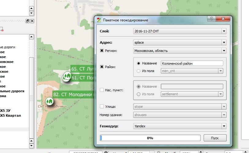Select the ское layer entry
This screenshot has height=153, width=249.
[4, 71]
